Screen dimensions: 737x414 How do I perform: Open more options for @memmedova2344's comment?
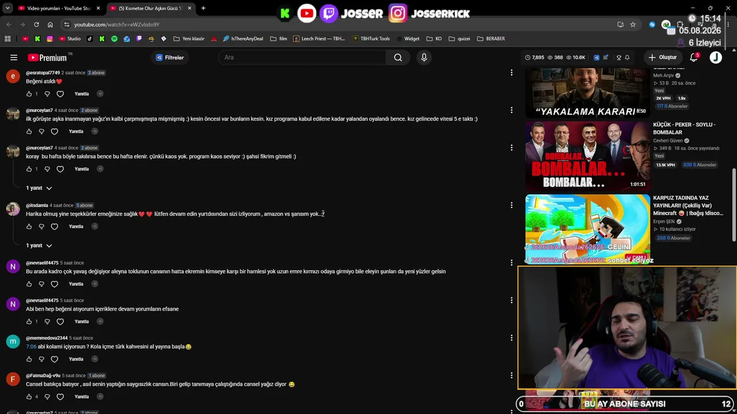click(511, 338)
